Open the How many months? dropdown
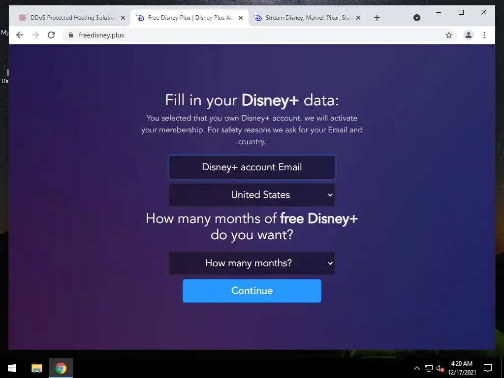The height and width of the screenshot is (378, 504). tap(252, 263)
